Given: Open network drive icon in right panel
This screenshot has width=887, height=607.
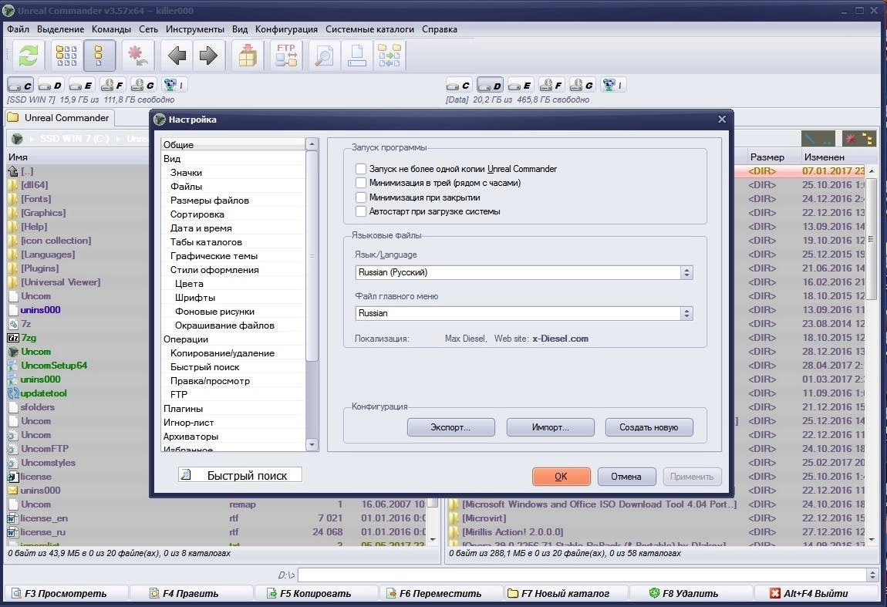Looking at the screenshot, I should coord(612,86).
